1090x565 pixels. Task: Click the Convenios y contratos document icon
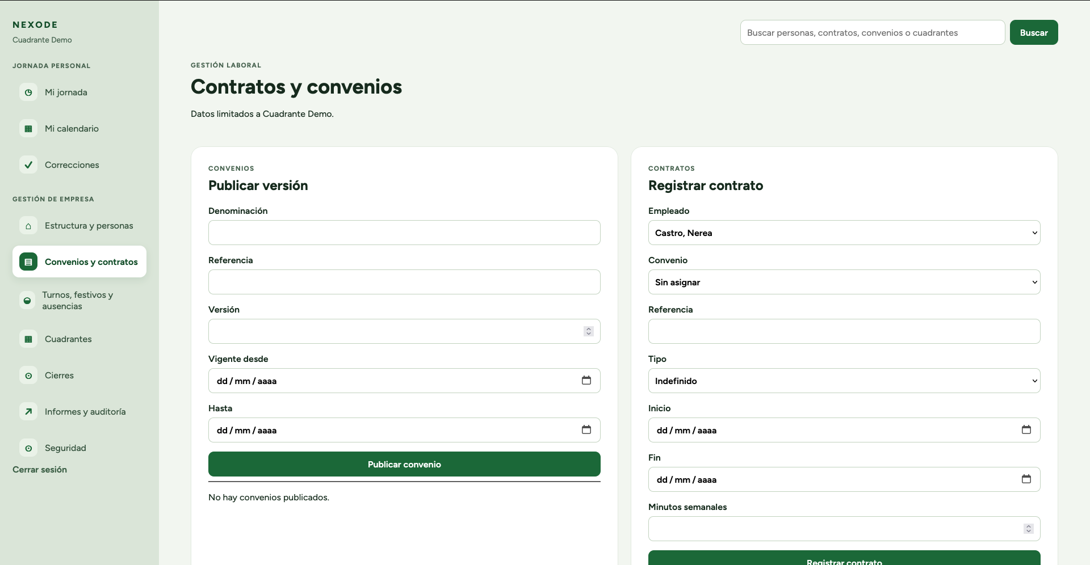(28, 262)
